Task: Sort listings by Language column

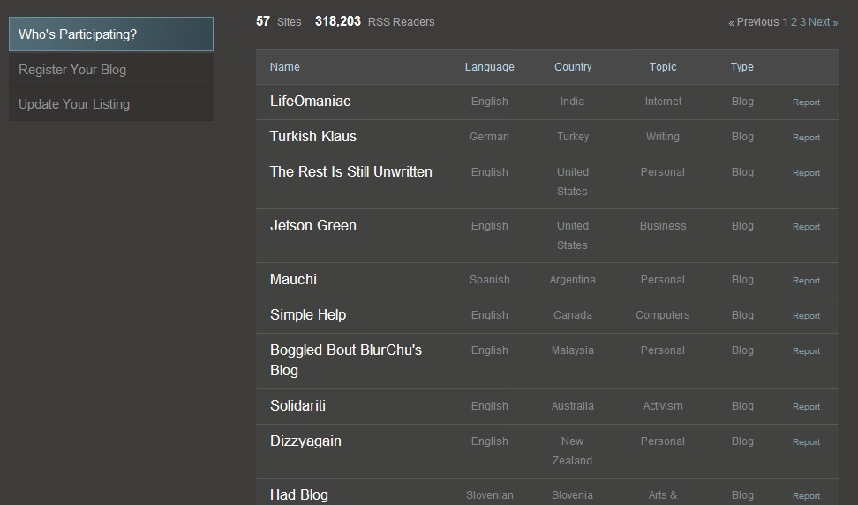Action: coord(489,67)
